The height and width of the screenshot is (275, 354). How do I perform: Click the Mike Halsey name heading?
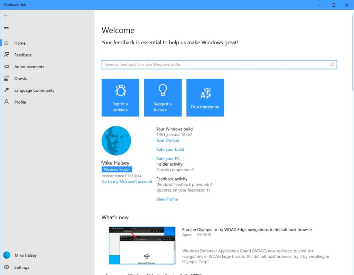115,163
